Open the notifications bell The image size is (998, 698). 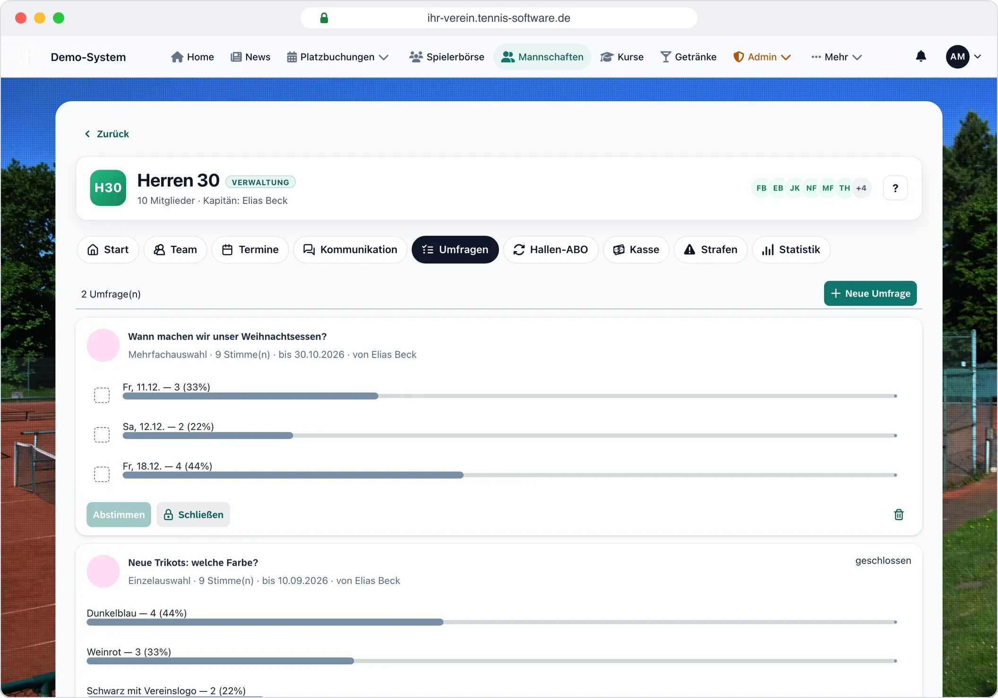point(921,57)
